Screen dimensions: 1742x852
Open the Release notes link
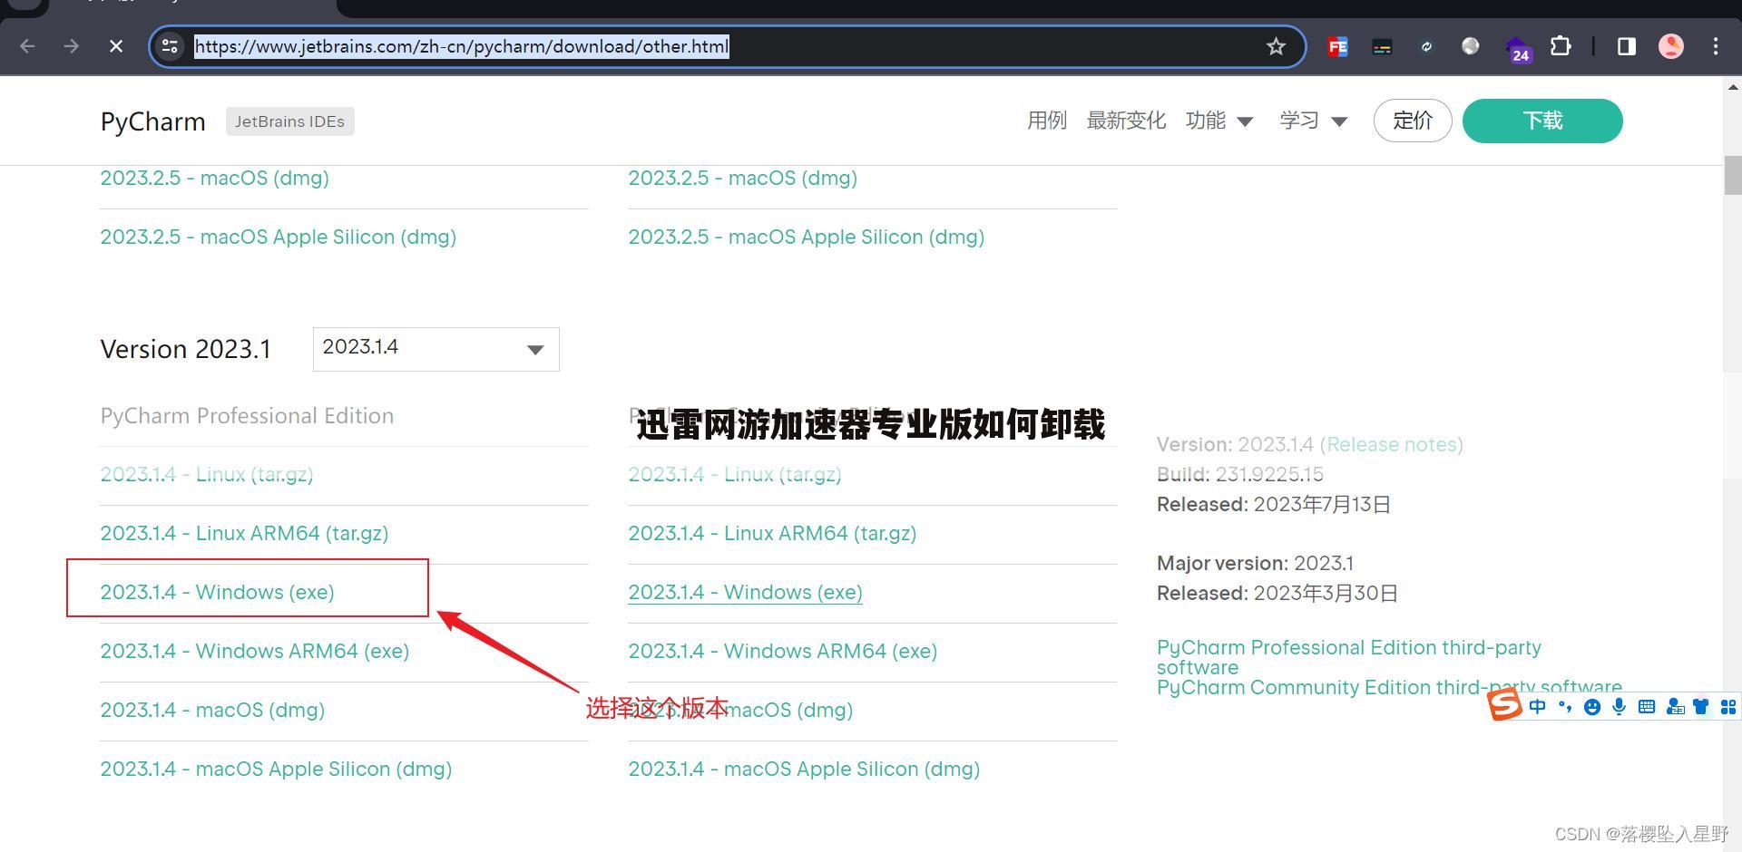pos(1391,444)
